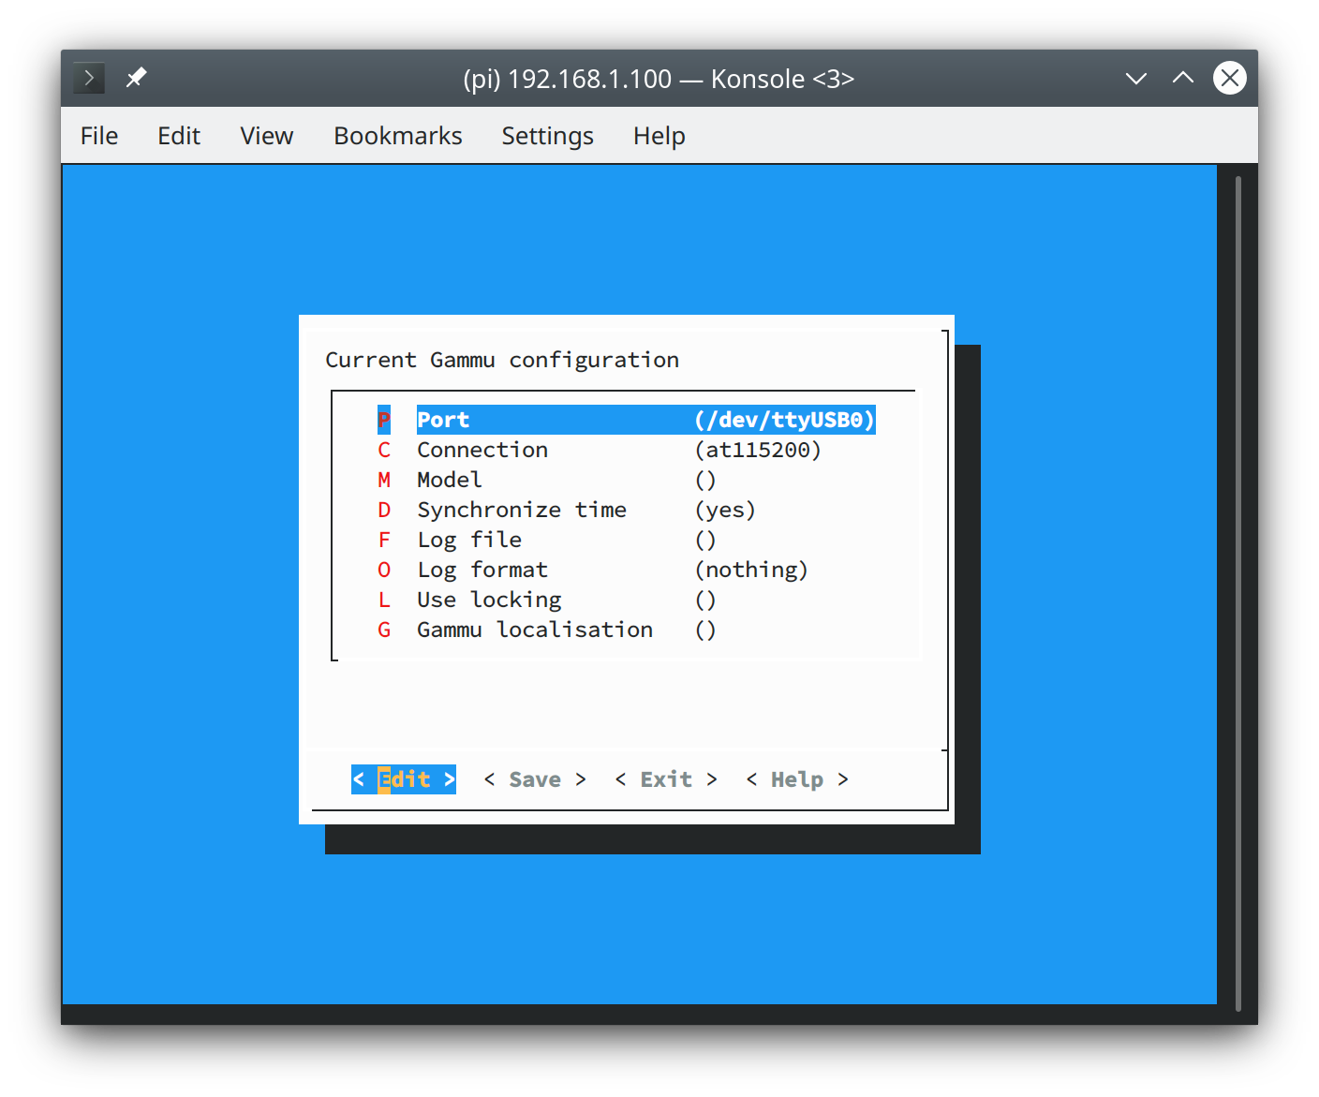Open the Edit menu
Screen dimensions: 1319x1097
coord(179,136)
